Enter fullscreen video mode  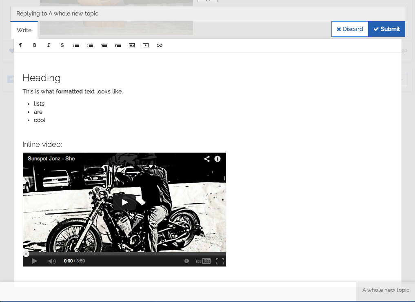(220, 261)
